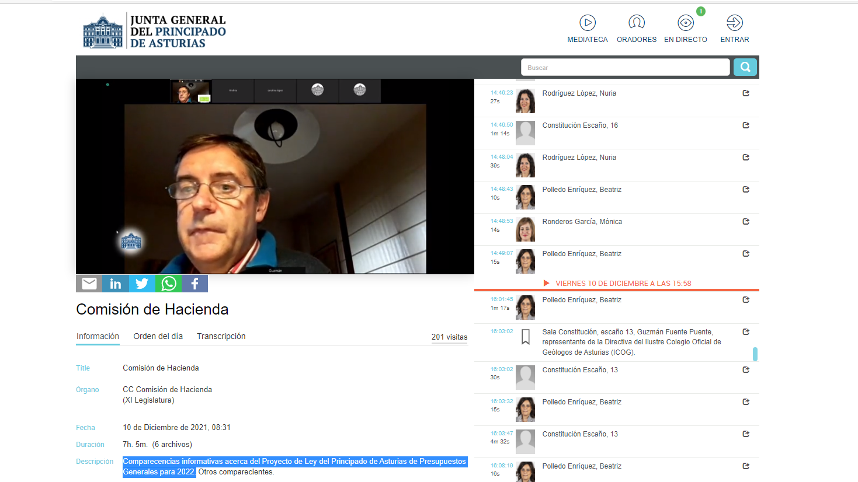Share Constitución Escaño 13 at 16:03:47
The image size is (858, 482).
746,434
